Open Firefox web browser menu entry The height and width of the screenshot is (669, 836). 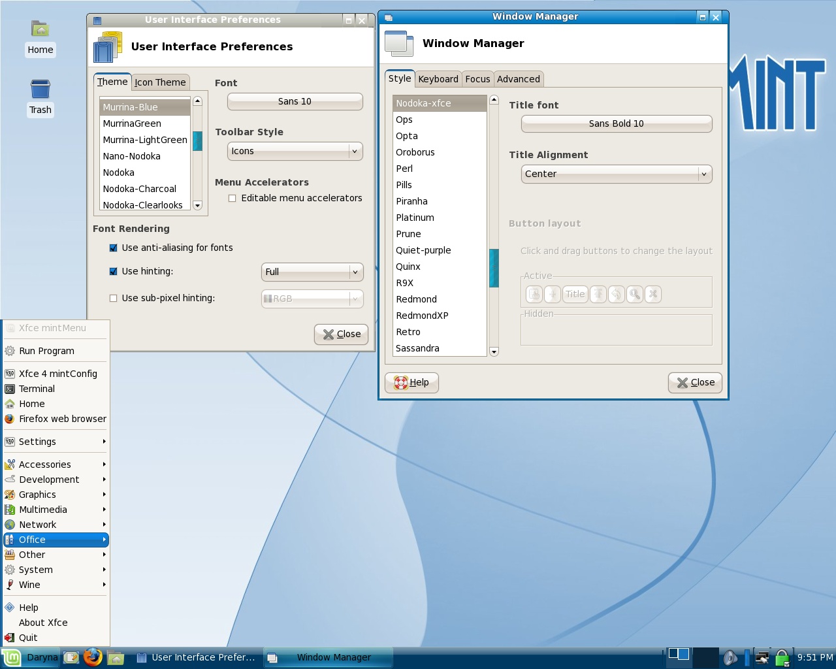point(56,419)
